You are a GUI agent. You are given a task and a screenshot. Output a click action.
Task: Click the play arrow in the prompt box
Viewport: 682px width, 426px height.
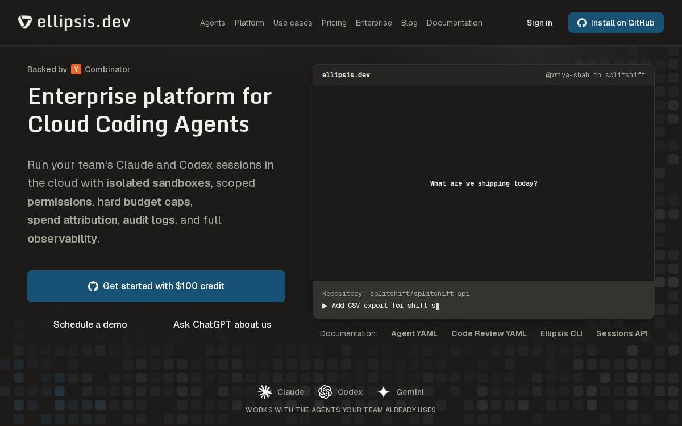pyautogui.click(x=325, y=306)
